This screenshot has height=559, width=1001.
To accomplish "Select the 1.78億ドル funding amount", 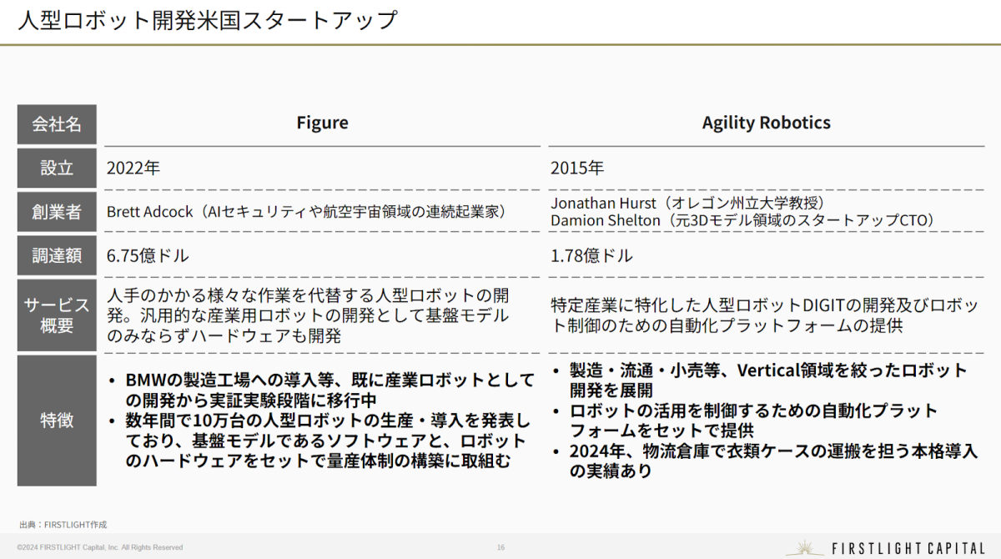I will click(x=591, y=255).
